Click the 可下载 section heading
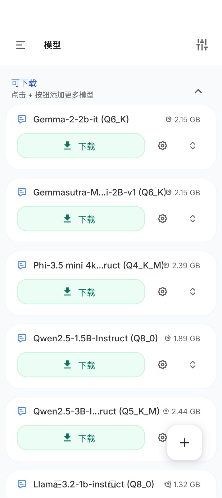The height and width of the screenshot is (498, 222). (x=24, y=83)
